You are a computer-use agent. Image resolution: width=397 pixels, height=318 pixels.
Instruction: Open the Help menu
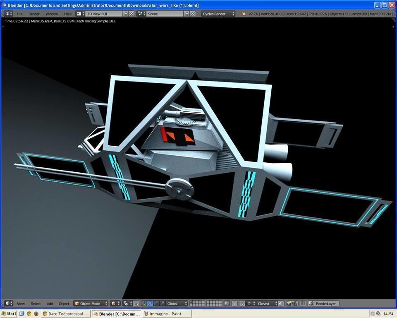pyautogui.click(x=67, y=14)
